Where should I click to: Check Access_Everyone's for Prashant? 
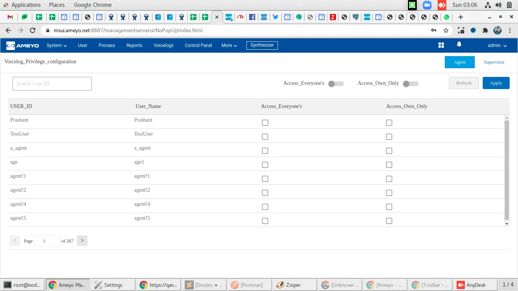tap(265, 123)
